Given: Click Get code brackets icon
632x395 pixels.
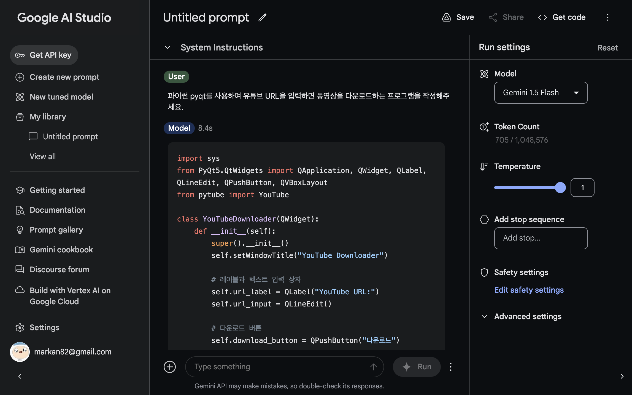Looking at the screenshot, I should [x=542, y=17].
